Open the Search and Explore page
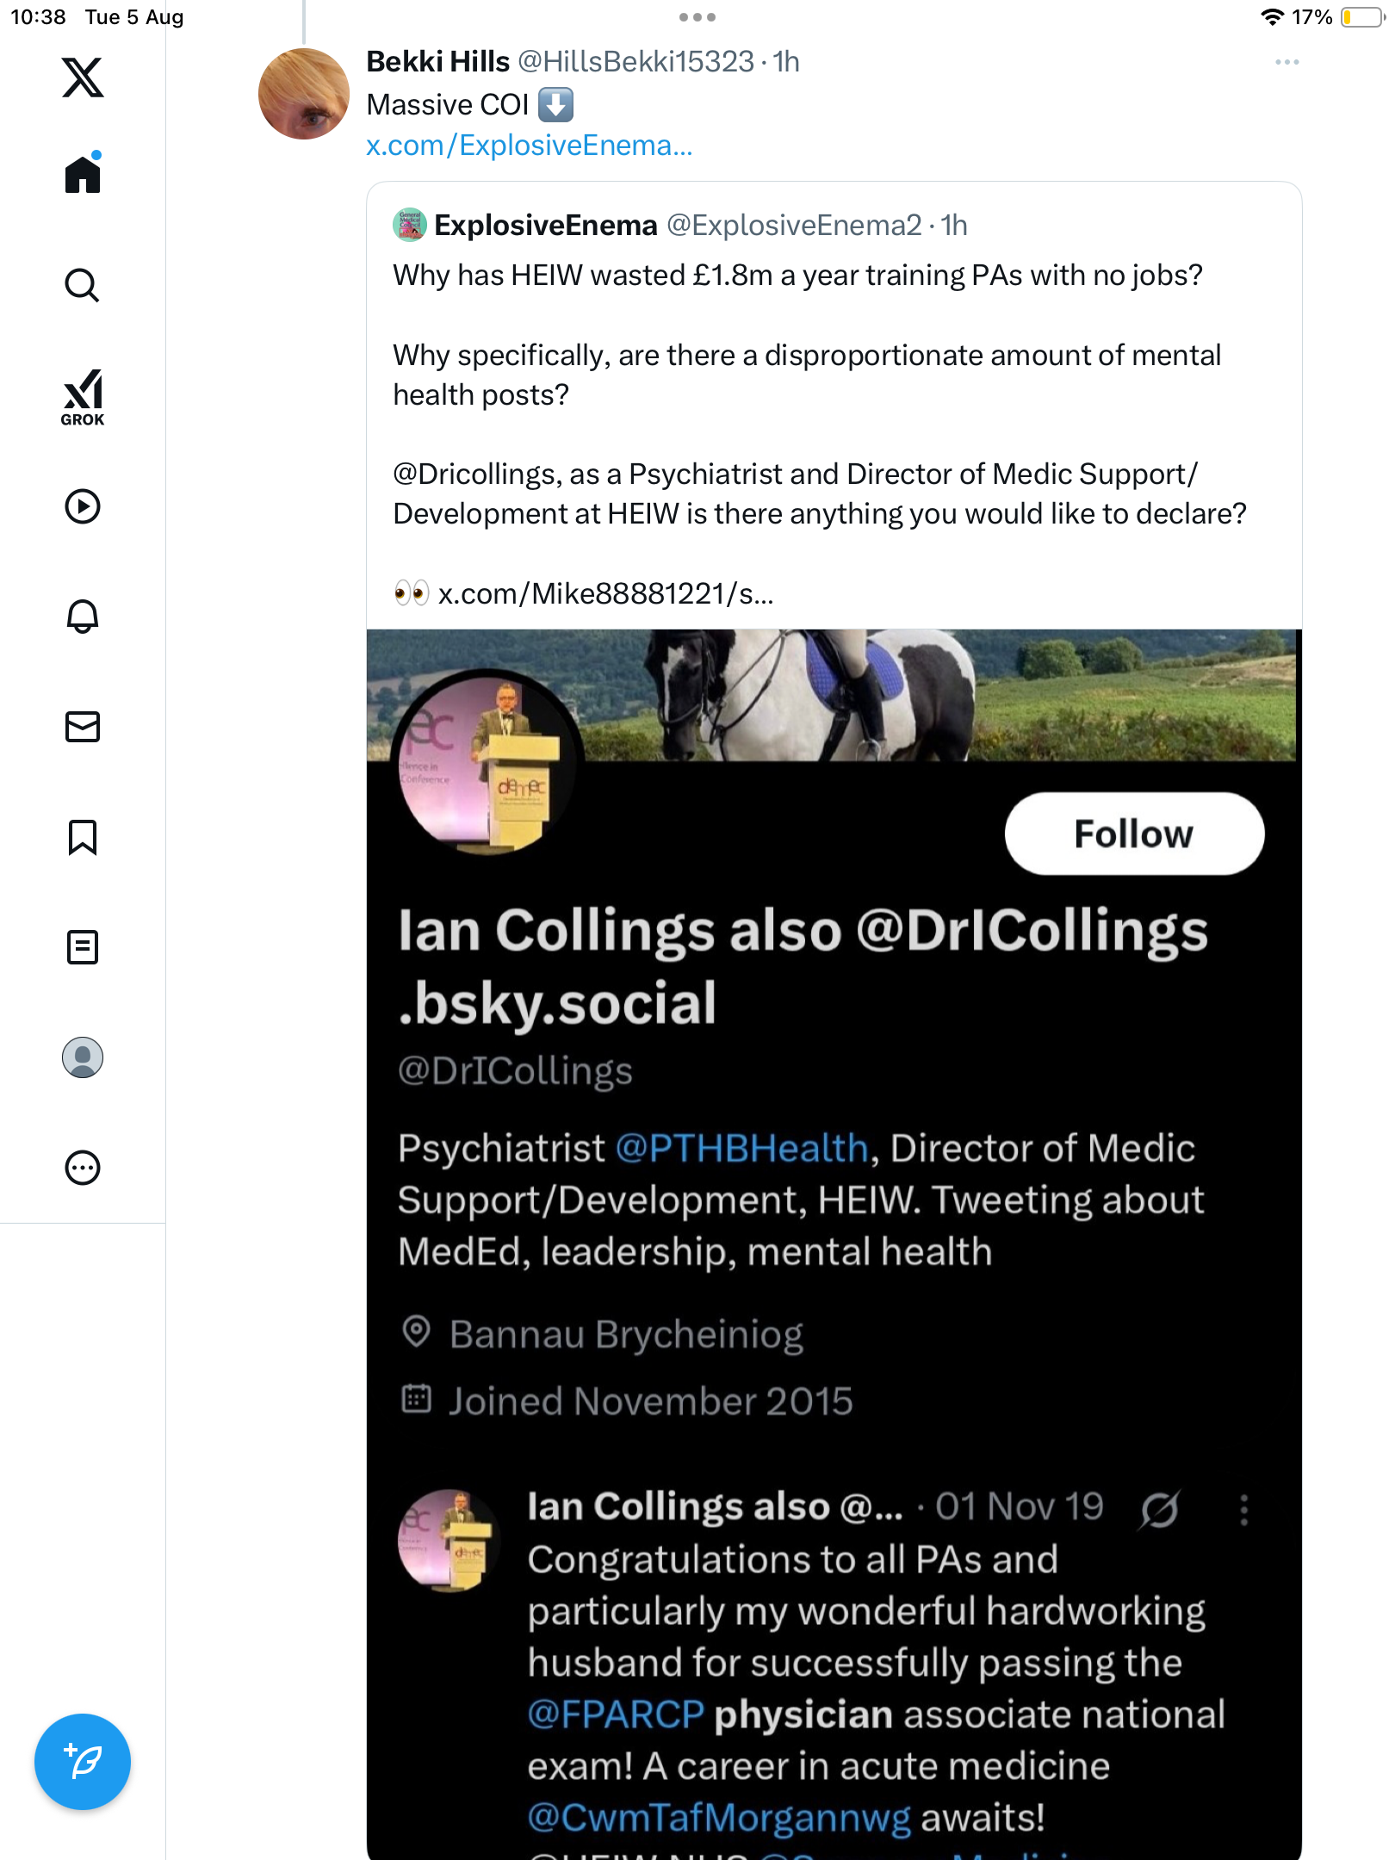This screenshot has width=1395, height=1860. [83, 285]
